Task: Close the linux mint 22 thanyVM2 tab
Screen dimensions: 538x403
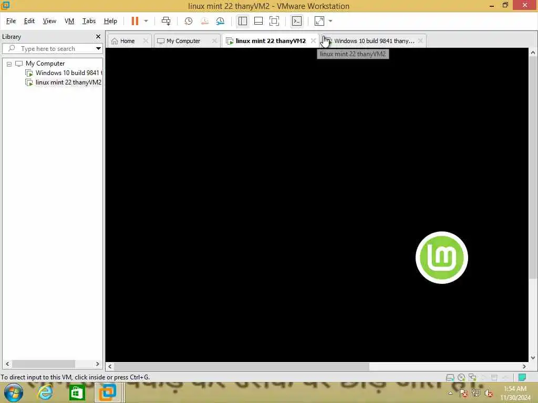Action: pos(313,41)
